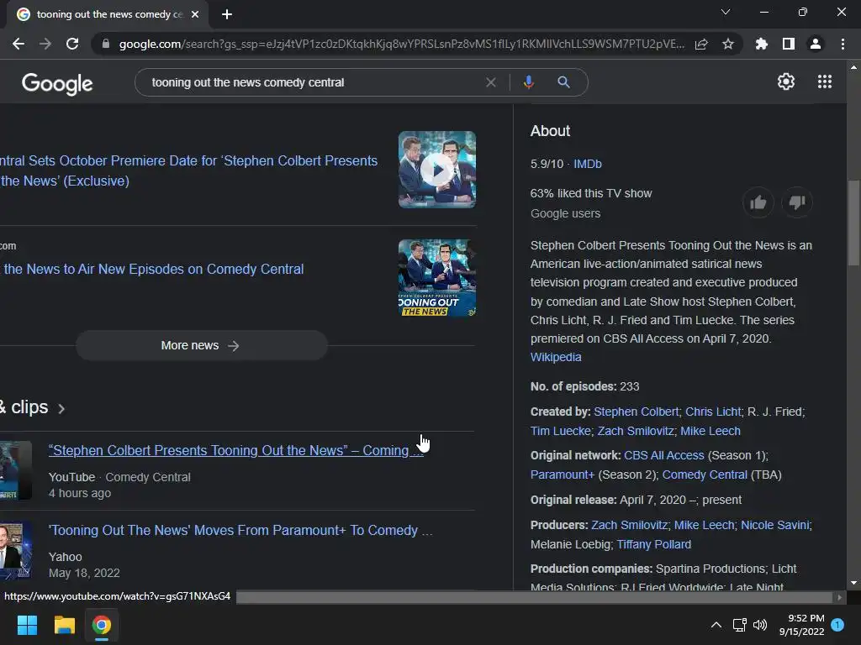Click the horizontal scrollbar at page bottom
This screenshot has height=645, width=861.
534,597
